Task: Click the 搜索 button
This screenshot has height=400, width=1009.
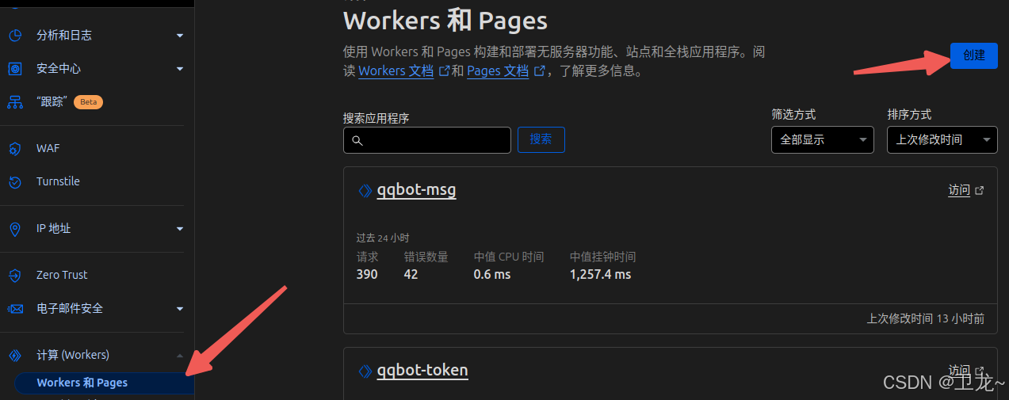Action: click(541, 139)
